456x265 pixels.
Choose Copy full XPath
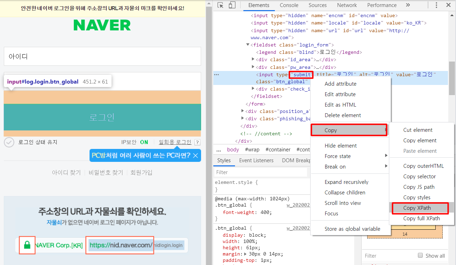click(x=422, y=219)
